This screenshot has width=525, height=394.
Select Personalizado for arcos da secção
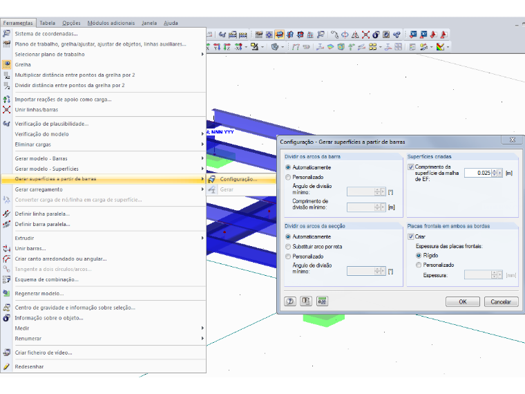pyautogui.click(x=288, y=256)
